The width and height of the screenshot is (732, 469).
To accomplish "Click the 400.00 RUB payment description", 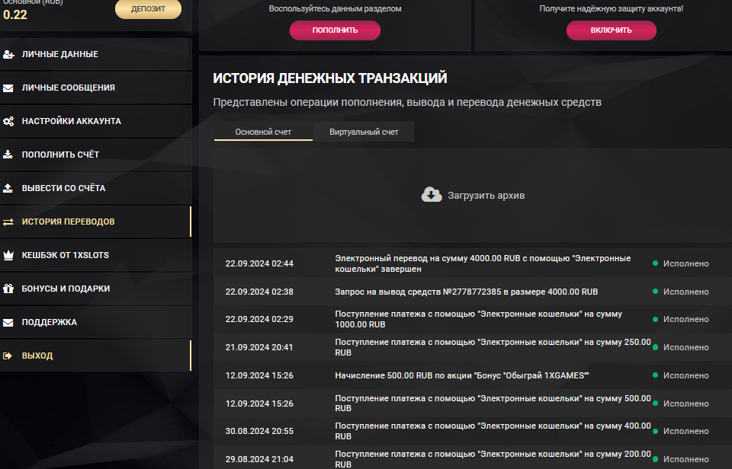I will tap(493, 431).
